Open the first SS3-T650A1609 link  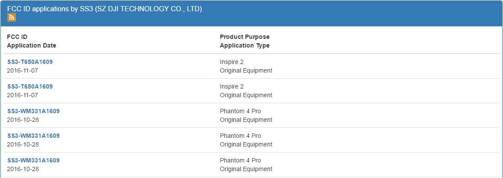tap(30, 62)
